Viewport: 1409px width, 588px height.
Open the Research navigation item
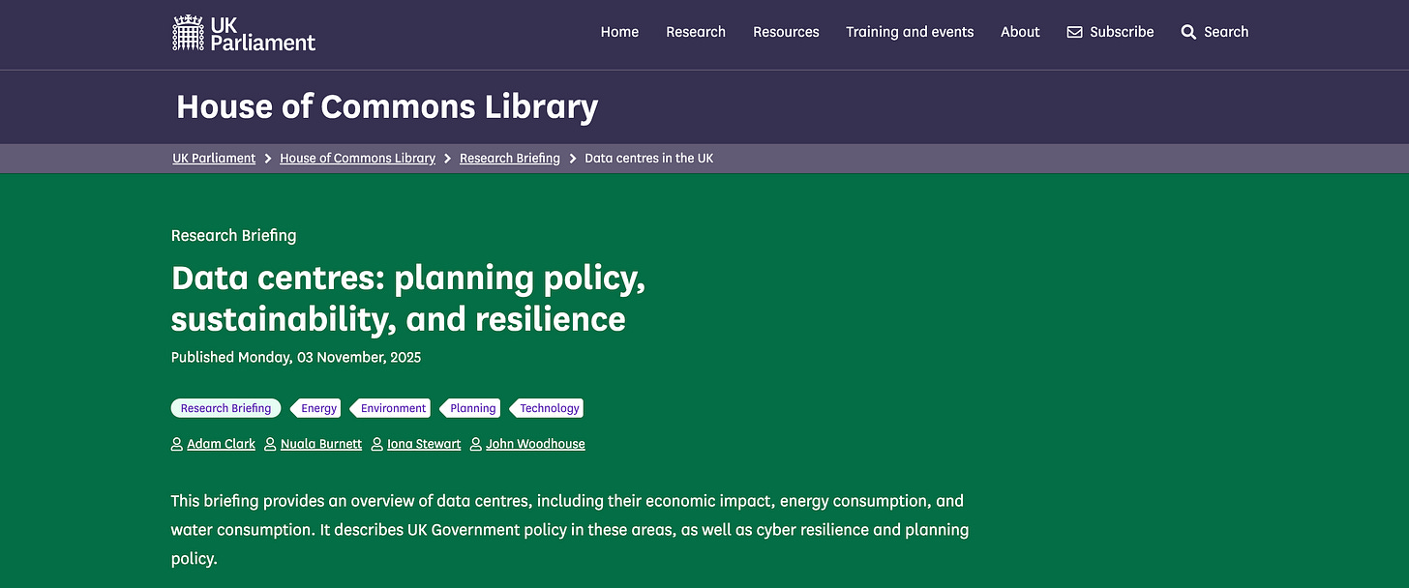coord(696,32)
